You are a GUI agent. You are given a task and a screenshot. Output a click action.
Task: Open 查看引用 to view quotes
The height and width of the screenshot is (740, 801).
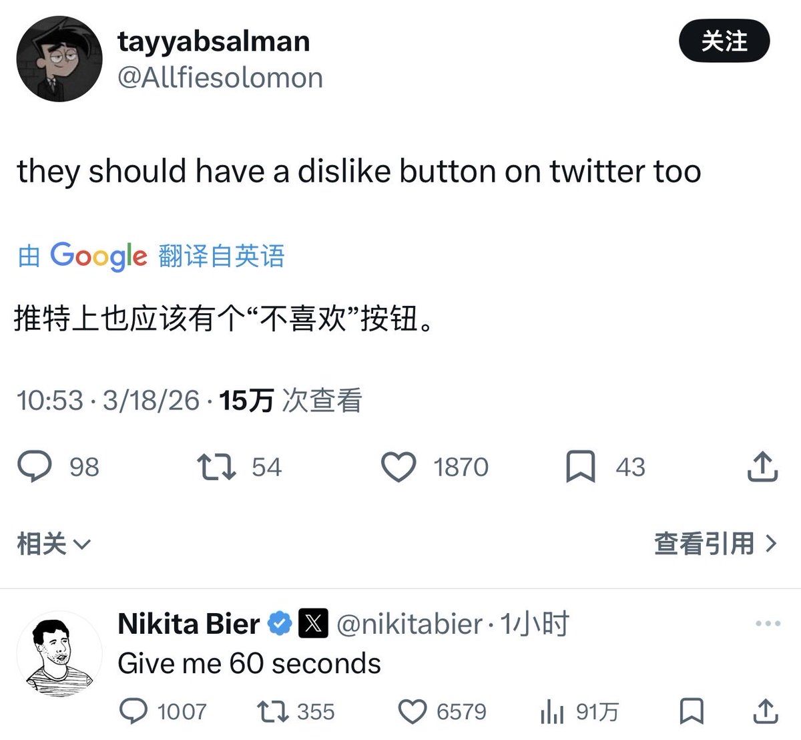click(x=716, y=544)
